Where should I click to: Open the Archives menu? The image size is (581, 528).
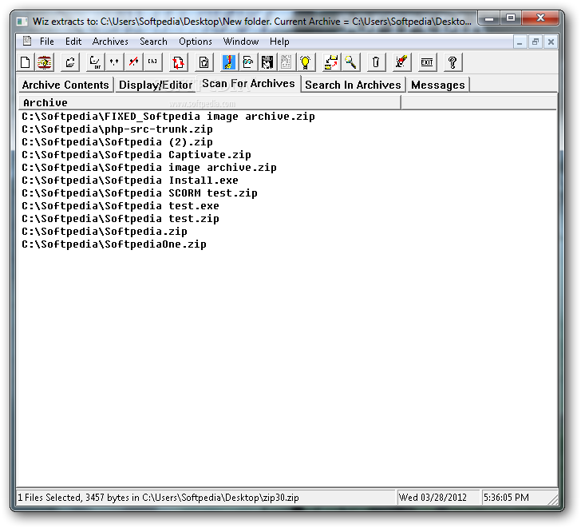110,42
